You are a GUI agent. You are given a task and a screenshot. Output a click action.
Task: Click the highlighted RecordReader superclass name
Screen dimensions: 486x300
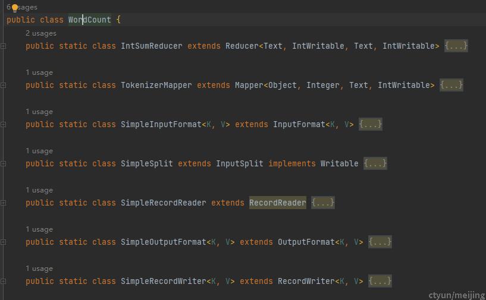pyautogui.click(x=278, y=203)
